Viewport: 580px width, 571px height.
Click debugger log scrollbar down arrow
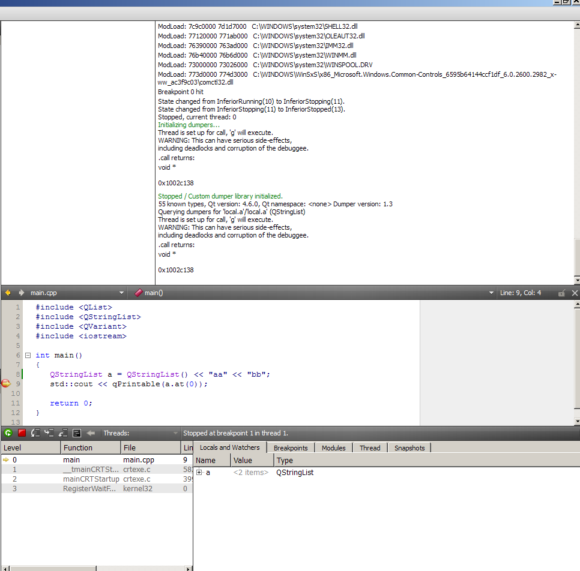tap(577, 280)
